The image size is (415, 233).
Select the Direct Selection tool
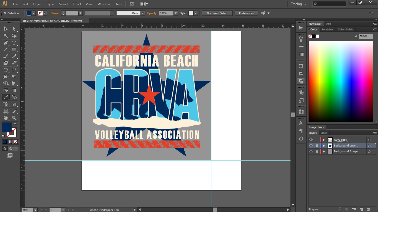pyautogui.click(x=14, y=29)
